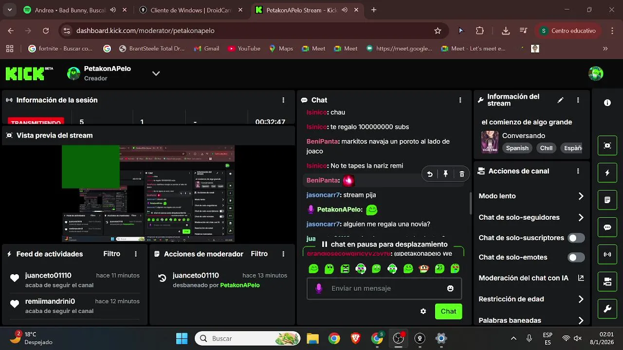Open the Gmail bookmark
The image size is (623, 350).
pyautogui.click(x=206, y=49)
